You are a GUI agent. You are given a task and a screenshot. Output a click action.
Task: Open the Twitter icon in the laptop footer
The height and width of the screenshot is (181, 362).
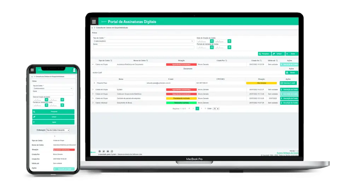pos(104,151)
